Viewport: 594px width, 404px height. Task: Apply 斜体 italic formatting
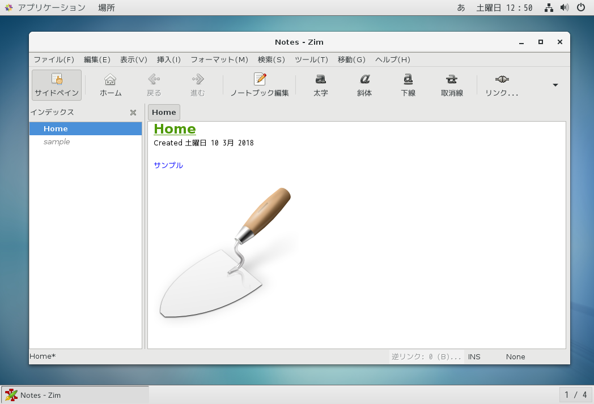click(x=364, y=85)
